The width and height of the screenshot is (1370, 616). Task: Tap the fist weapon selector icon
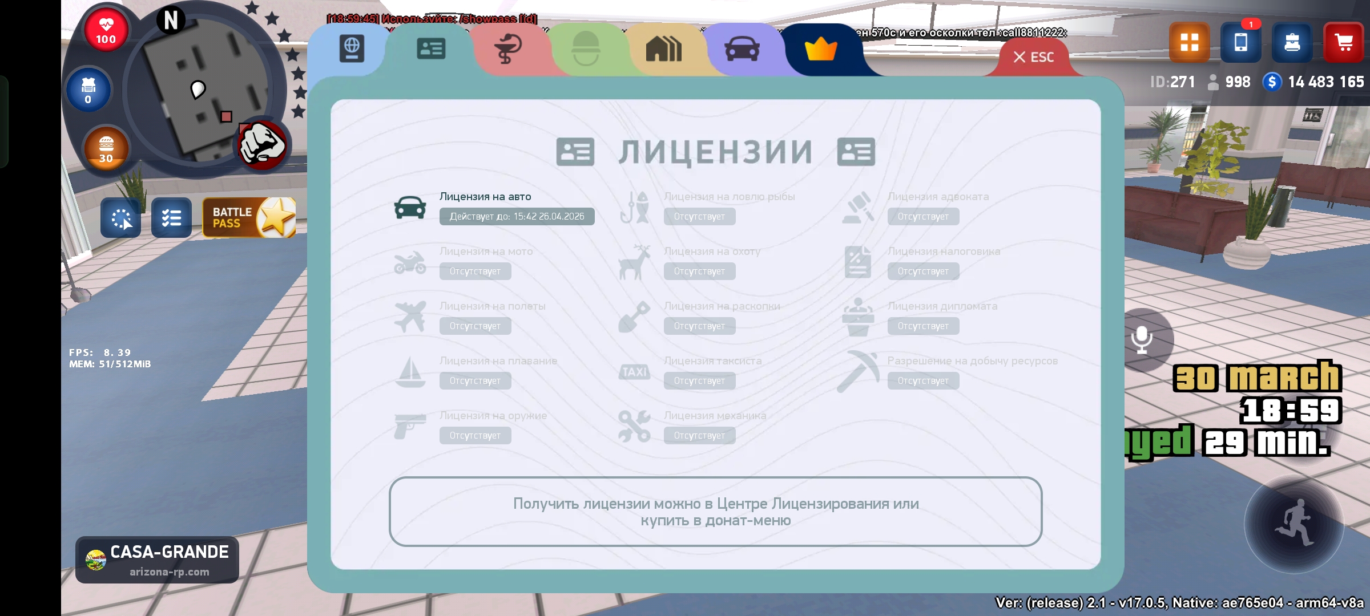(262, 145)
